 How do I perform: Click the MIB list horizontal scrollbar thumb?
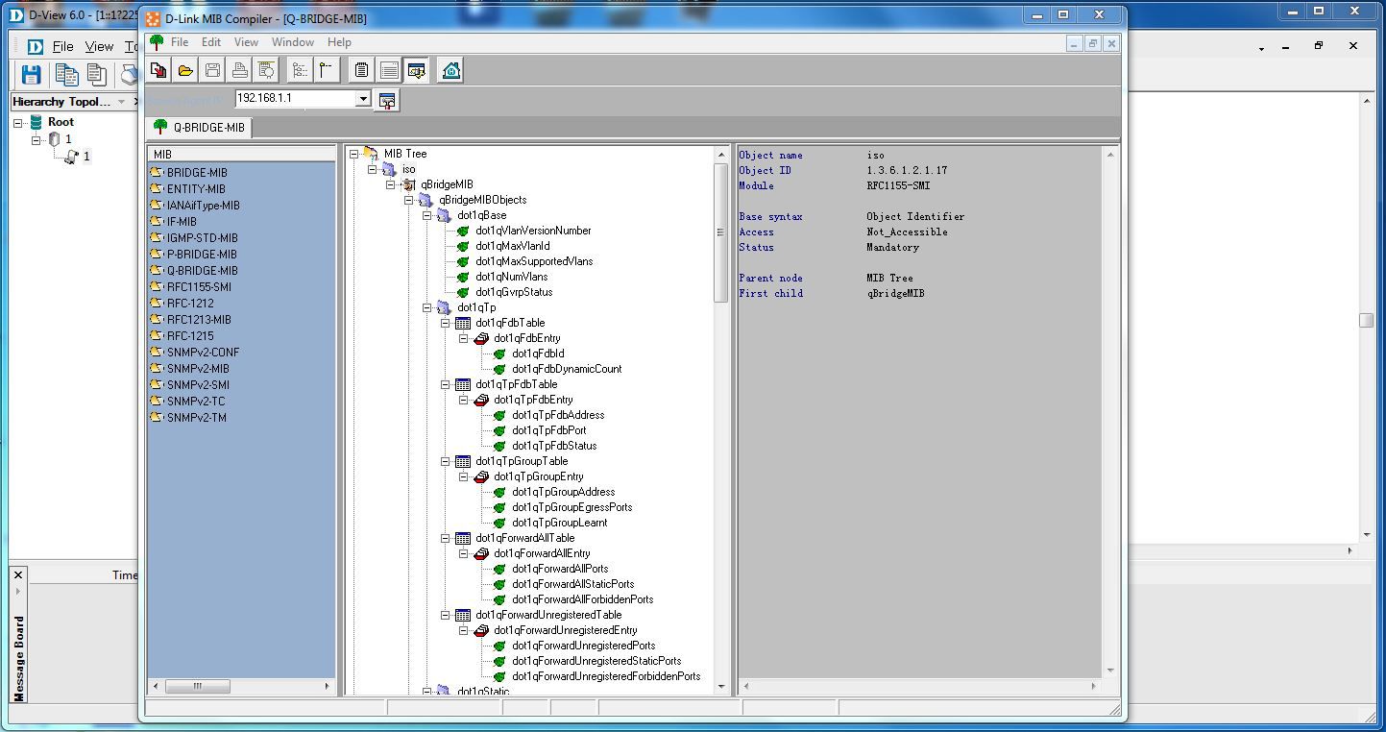198,686
